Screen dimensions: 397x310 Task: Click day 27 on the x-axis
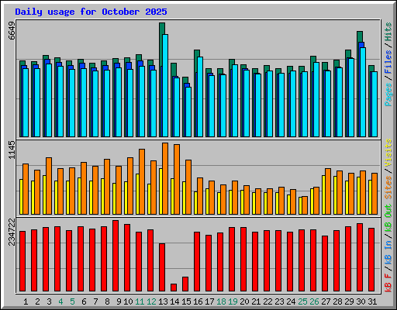(x=326, y=301)
